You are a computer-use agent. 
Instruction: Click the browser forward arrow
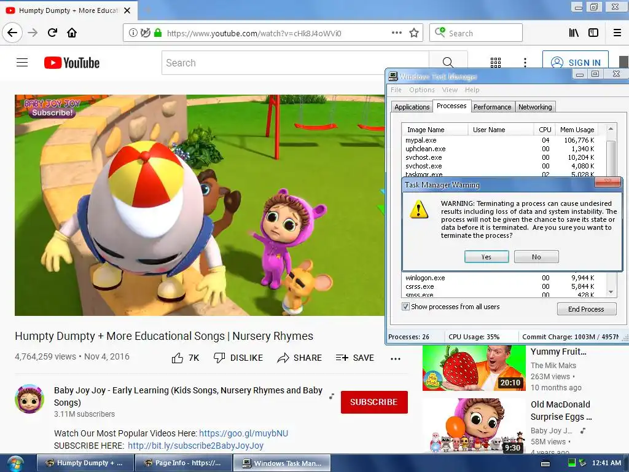(33, 33)
